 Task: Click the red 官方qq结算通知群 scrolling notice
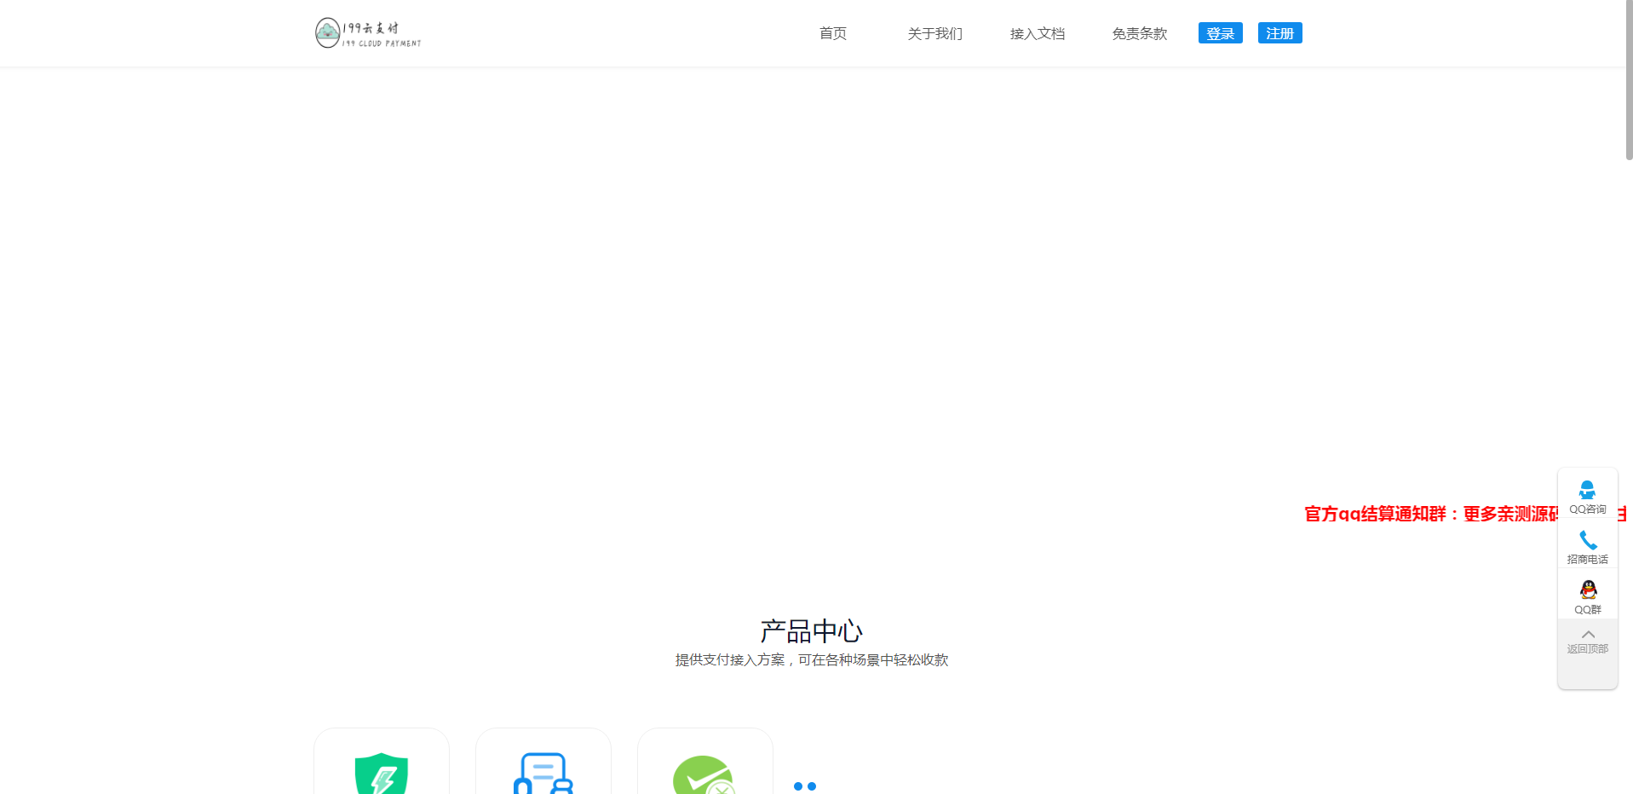1429,514
